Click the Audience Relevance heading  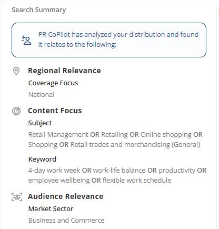[x=66, y=196]
